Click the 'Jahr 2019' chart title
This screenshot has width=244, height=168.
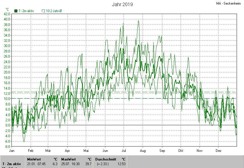tap(122, 5)
